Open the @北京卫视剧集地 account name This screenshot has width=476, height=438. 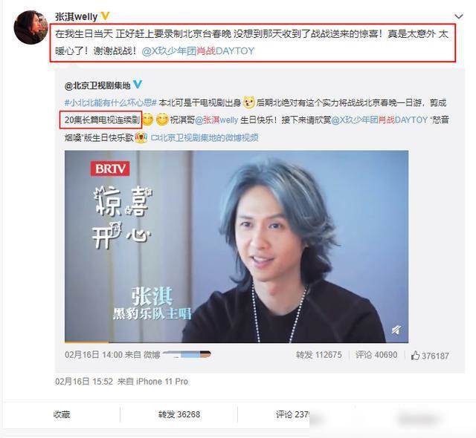tap(97, 85)
